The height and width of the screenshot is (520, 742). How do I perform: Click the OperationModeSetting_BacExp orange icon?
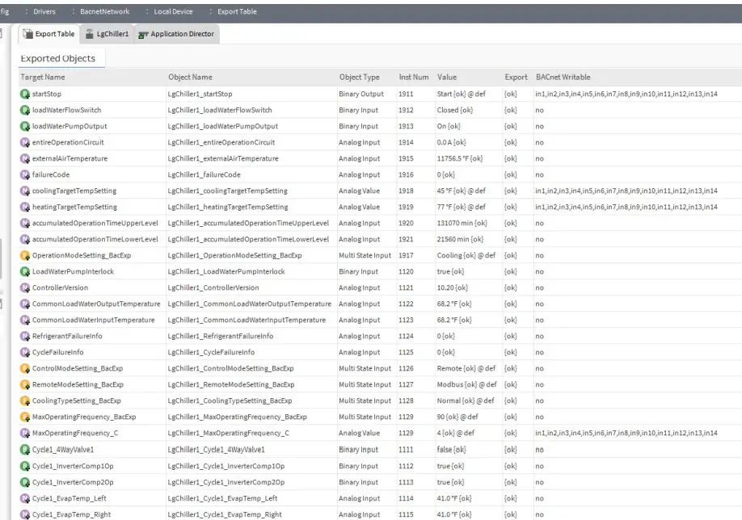[25, 256]
